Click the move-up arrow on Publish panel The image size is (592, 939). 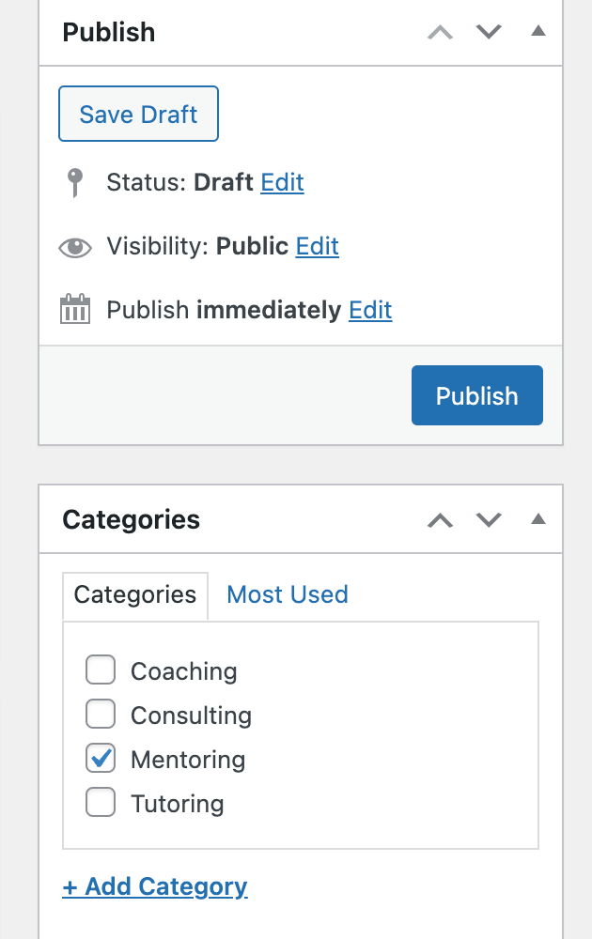pos(439,31)
